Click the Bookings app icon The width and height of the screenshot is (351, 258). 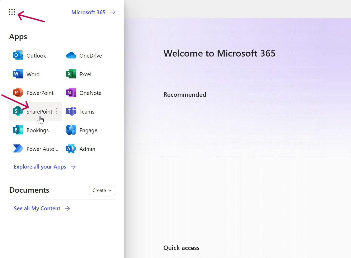(18, 130)
